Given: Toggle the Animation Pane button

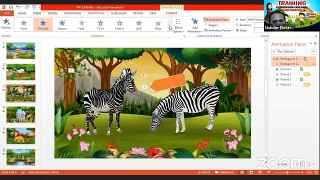Looking at the screenshot, I should 216,19.
